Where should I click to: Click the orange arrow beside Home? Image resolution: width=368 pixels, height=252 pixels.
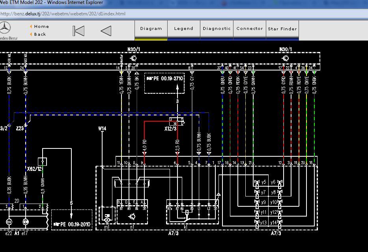coord(31,27)
